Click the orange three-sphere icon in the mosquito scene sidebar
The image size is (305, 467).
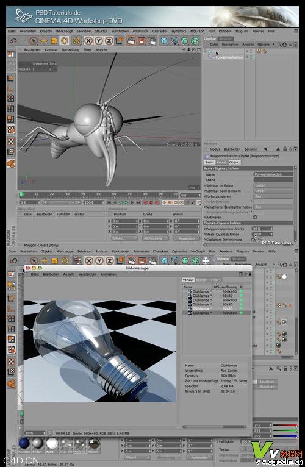coord(11,163)
